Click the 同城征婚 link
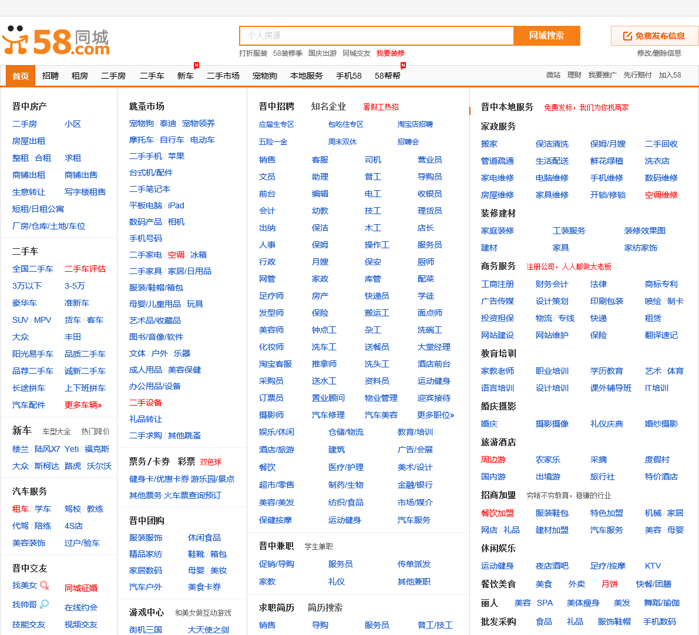 coord(81,588)
